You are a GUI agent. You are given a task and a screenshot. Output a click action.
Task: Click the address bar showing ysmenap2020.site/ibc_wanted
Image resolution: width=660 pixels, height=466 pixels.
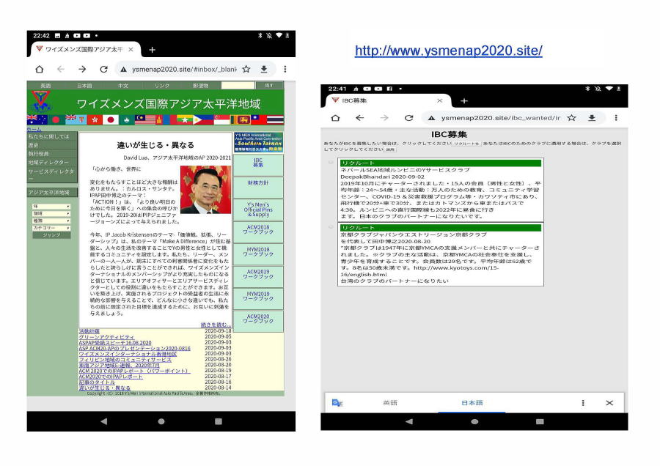pos(501,118)
